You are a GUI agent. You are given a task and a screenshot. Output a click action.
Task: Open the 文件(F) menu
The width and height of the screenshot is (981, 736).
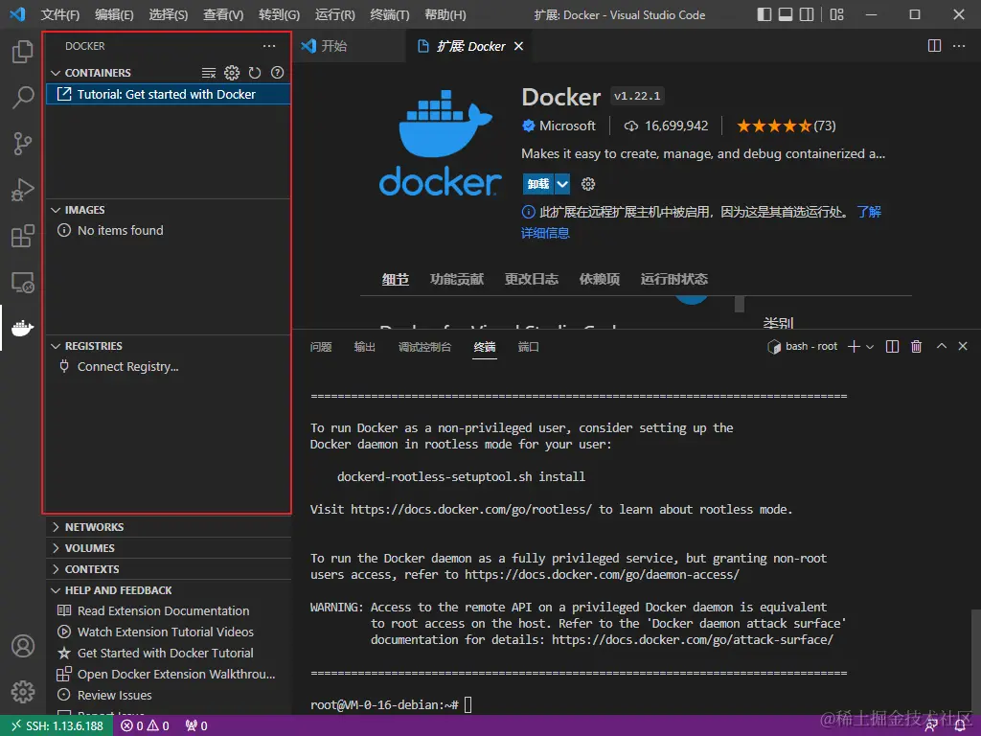tap(60, 15)
